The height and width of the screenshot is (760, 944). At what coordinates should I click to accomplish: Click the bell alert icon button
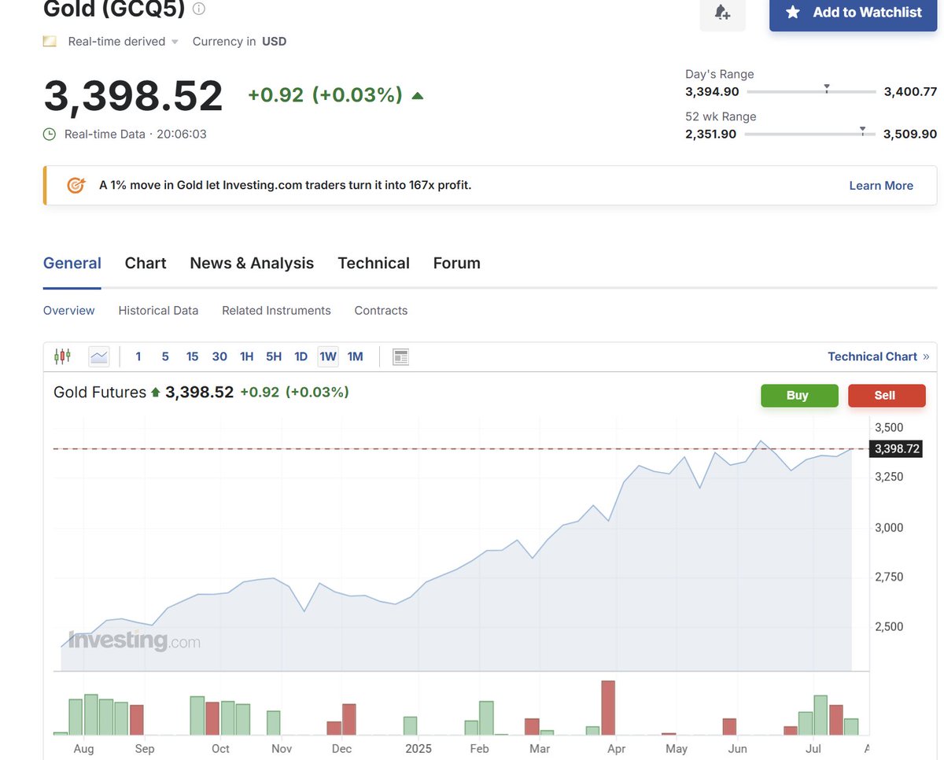tap(722, 13)
